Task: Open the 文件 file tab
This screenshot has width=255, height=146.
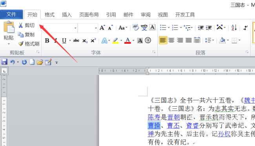Action: click(x=11, y=14)
